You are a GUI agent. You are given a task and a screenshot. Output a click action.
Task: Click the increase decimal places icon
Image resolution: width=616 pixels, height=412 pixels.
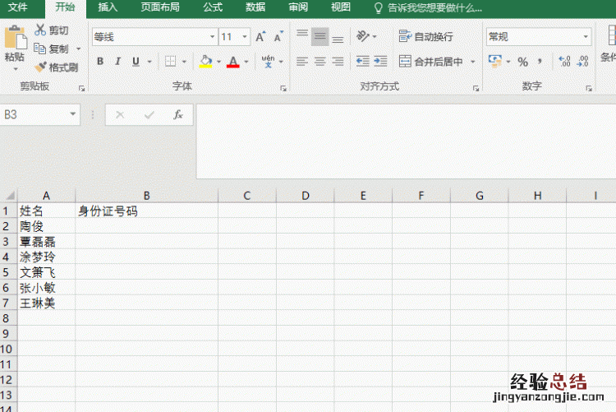tap(564, 62)
